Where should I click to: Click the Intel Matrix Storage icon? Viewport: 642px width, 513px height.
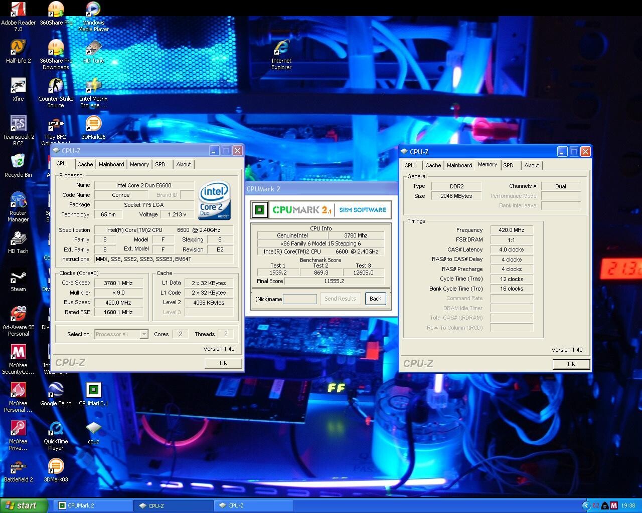[x=93, y=93]
